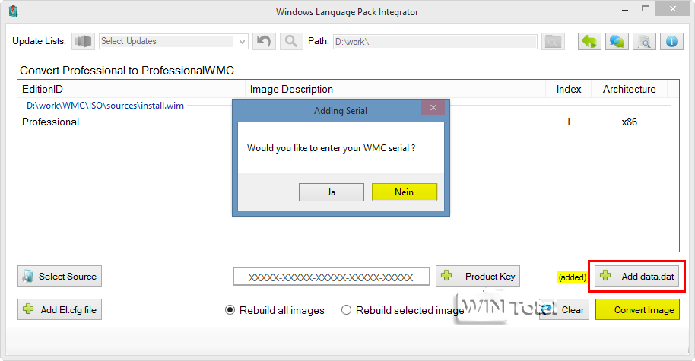Maximize the Windows Language Pack Integrator window
This screenshot has width=695, height=361.
[646, 9]
